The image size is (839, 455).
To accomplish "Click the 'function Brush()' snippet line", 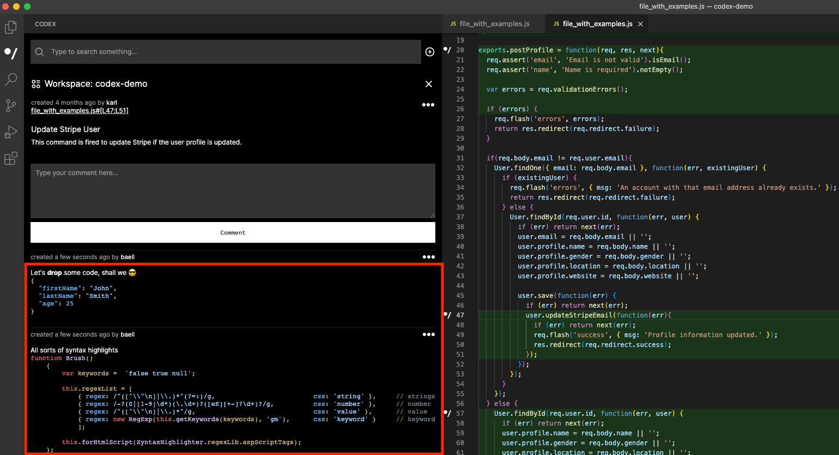I will pyautogui.click(x=62, y=358).
